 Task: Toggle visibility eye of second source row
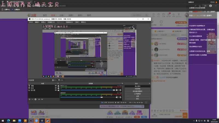(x=56, y=88)
